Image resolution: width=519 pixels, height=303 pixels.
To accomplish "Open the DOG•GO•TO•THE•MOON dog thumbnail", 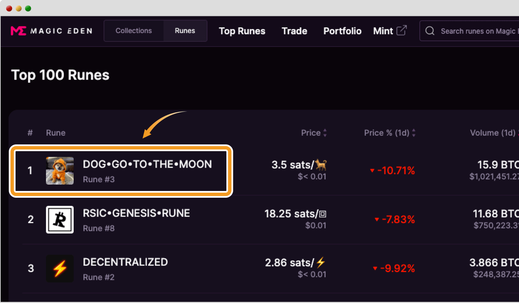I will 60,171.
